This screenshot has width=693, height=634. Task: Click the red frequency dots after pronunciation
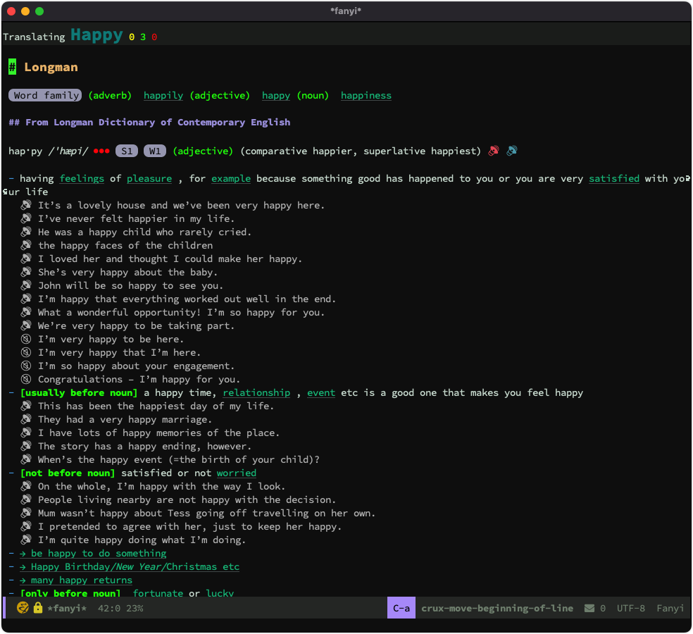[x=101, y=151]
